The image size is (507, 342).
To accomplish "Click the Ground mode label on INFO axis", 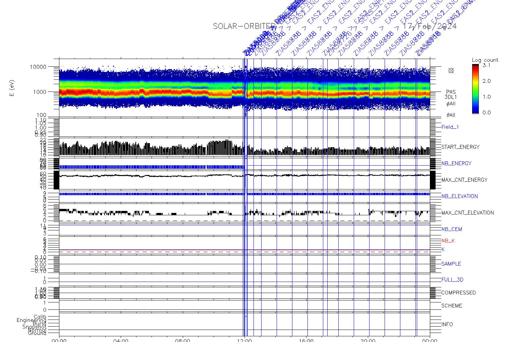I will tap(37, 333).
